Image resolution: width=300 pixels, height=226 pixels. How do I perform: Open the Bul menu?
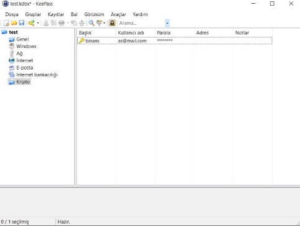(x=74, y=14)
